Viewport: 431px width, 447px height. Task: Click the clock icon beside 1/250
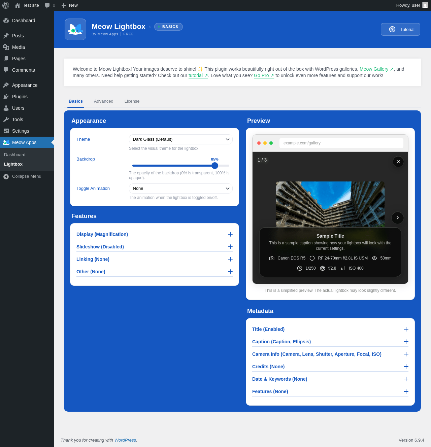click(300, 268)
